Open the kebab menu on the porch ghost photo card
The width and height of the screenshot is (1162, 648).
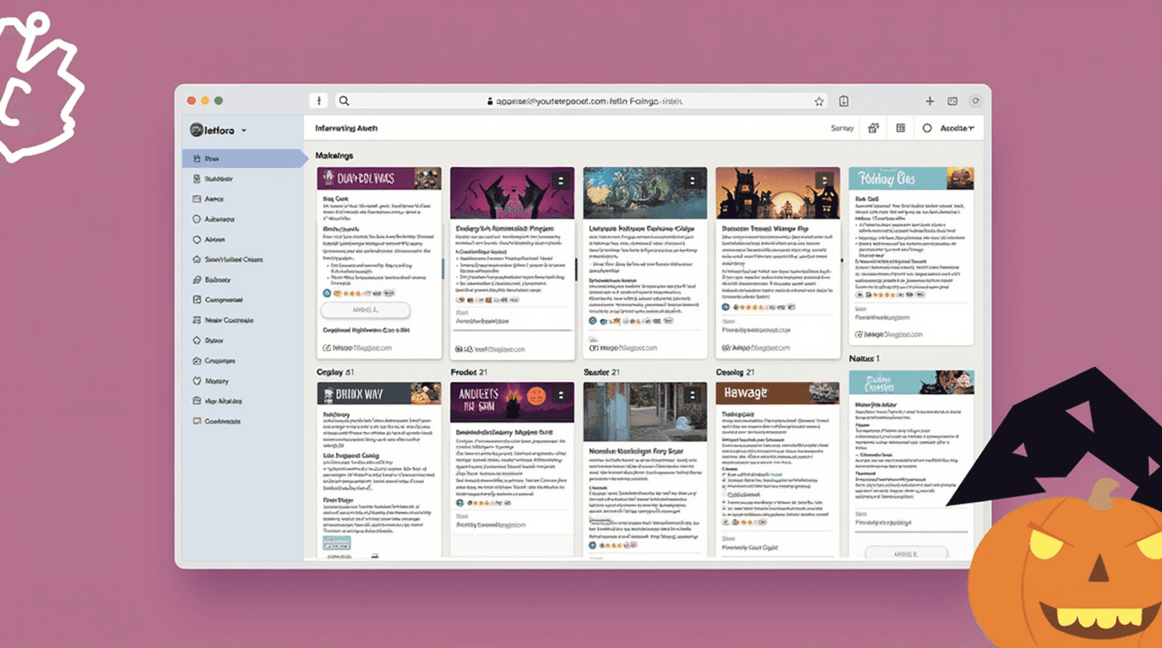pos(692,395)
